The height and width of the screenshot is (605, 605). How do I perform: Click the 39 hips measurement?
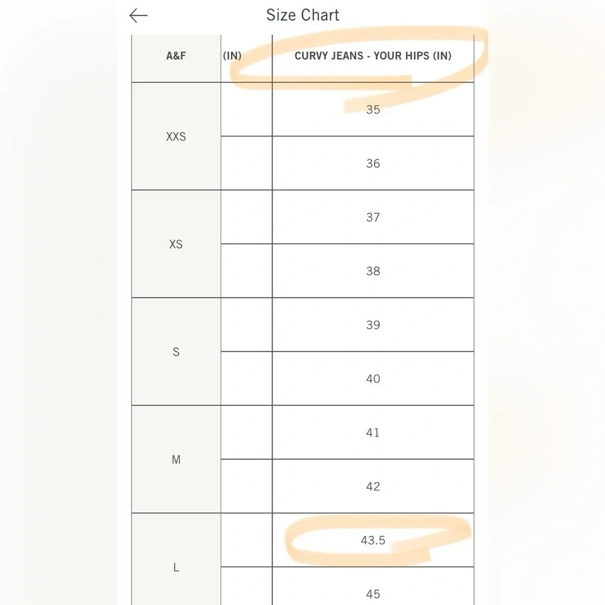click(373, 325)
